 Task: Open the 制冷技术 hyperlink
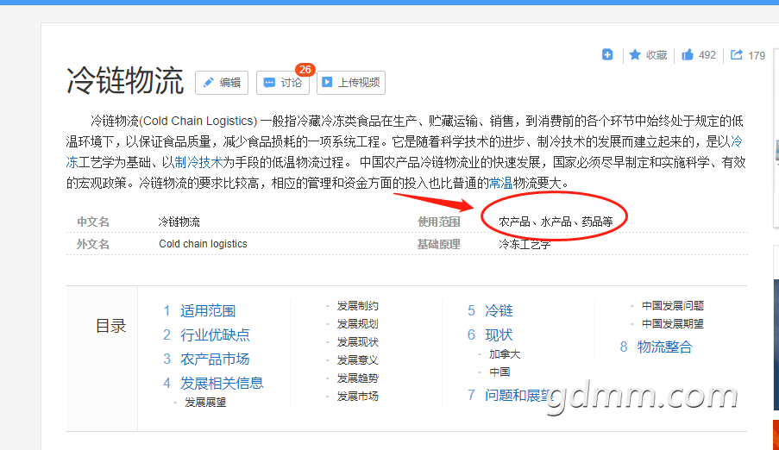click(198, 162)
